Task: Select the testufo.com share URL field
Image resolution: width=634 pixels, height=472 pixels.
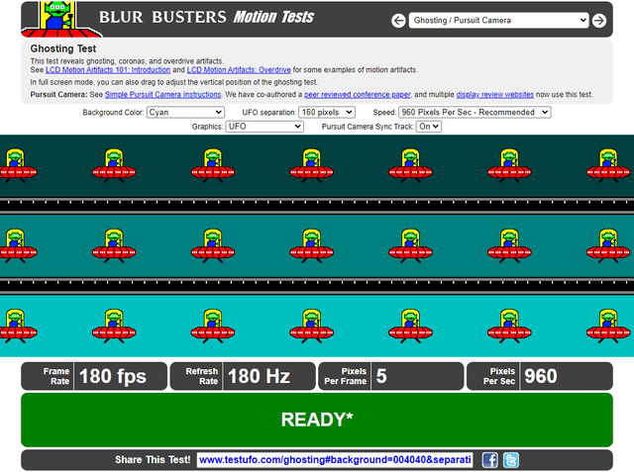Action: [x=335, y=460]
